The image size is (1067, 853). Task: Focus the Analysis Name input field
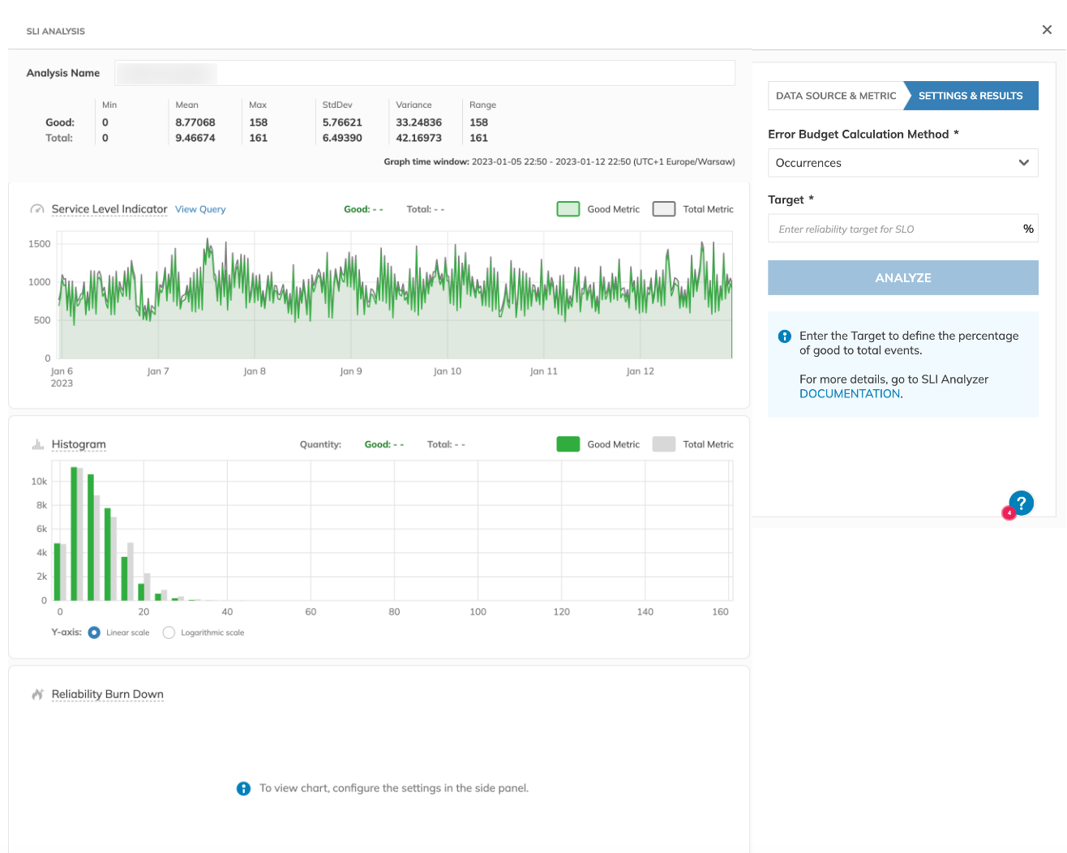(x=425, y=73)
